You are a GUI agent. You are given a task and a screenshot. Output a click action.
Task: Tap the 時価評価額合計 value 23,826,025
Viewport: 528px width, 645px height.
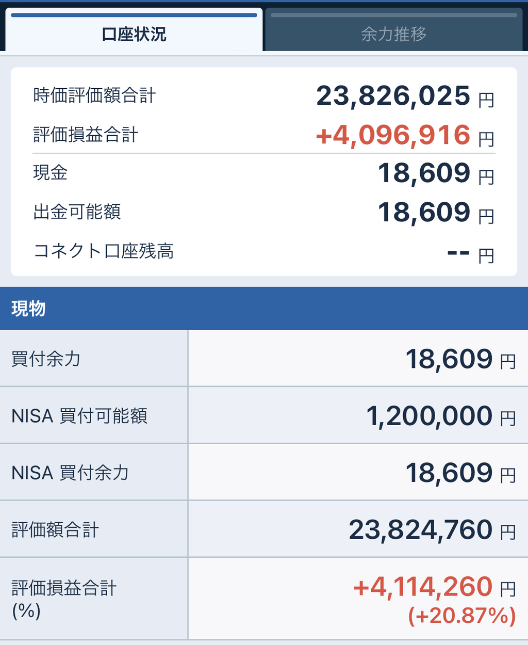[x=393, y=96]
